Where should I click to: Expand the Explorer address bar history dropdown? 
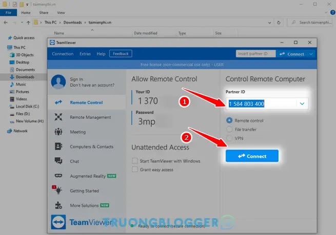pyautogui.click(x=269, y=23)
